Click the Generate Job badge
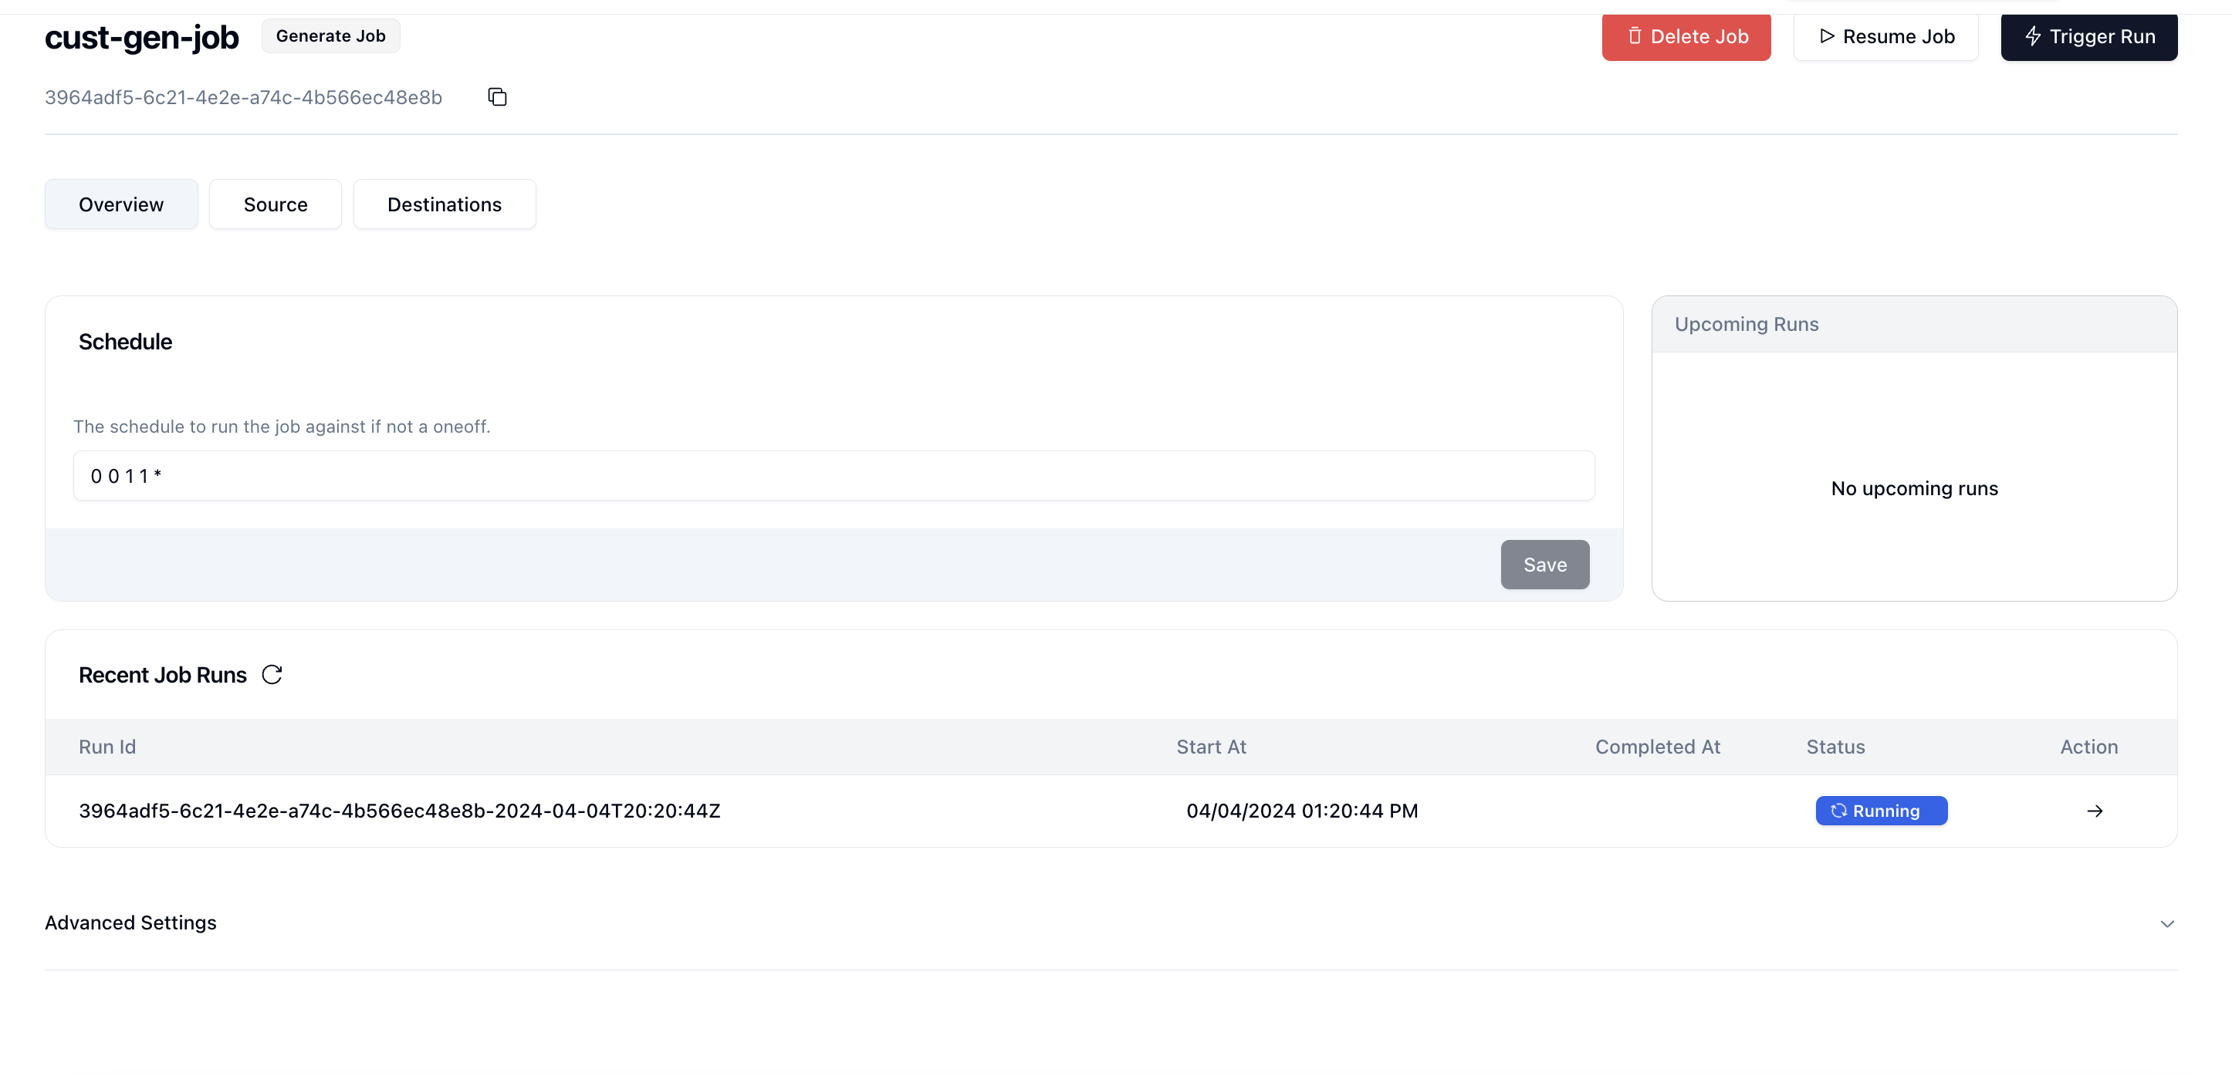2232x1076 pixels. (x=331, y=36)
